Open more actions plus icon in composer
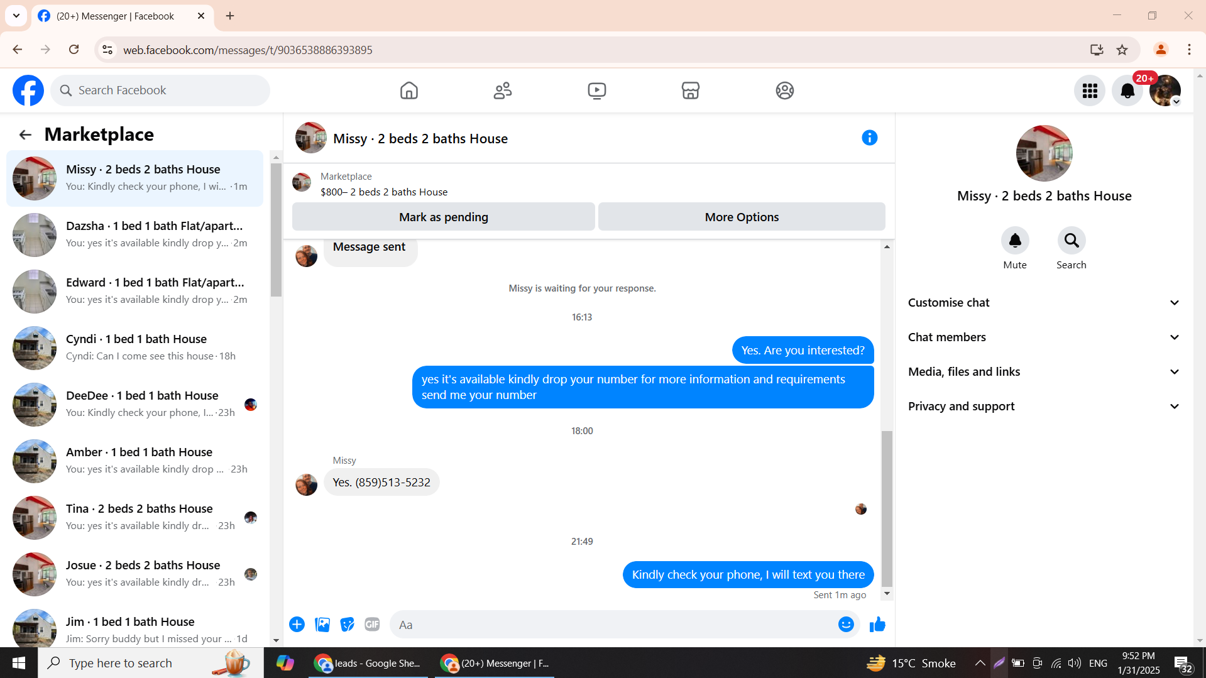1206x678 pixels. click(297, 624)
